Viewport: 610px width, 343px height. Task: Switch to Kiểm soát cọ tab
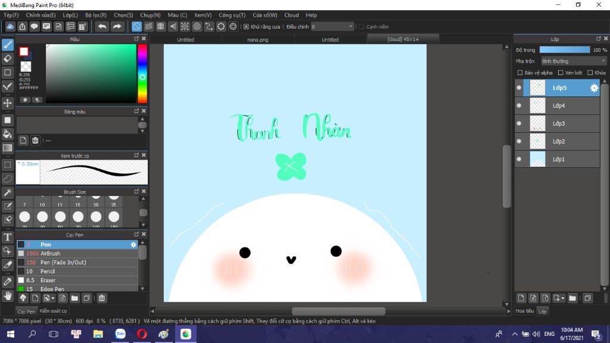coord(53,311)
